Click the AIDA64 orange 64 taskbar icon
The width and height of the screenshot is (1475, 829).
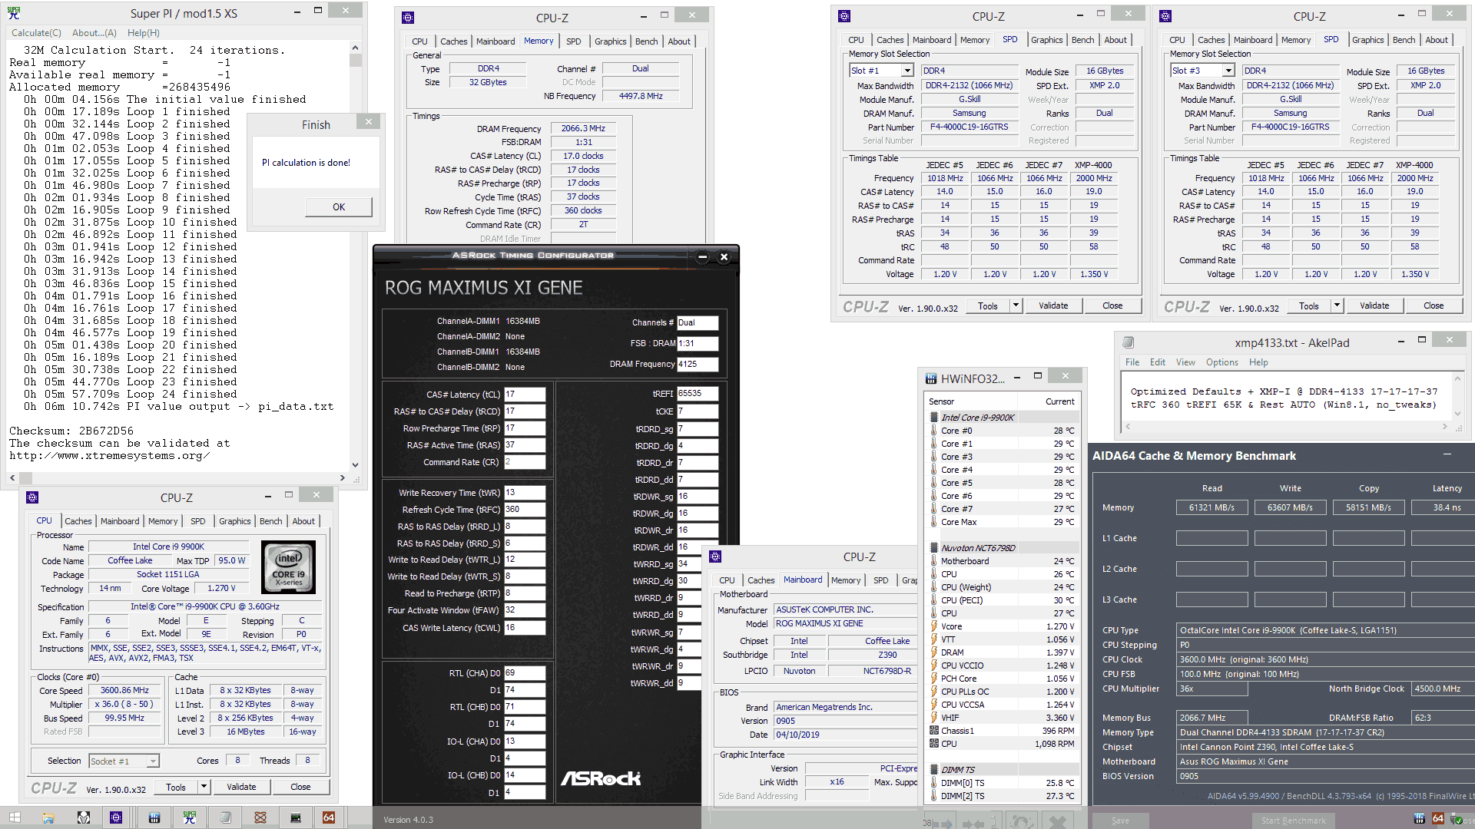(328, 817)
